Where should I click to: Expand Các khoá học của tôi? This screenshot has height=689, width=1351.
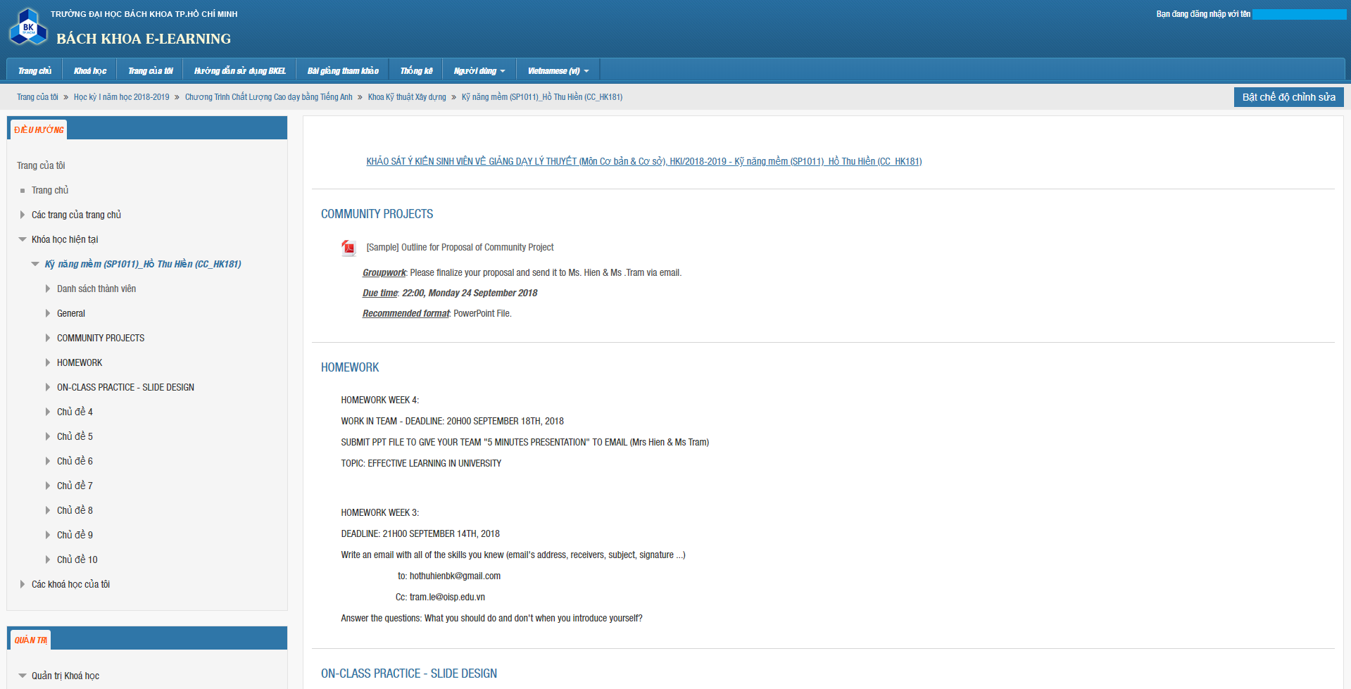[23, 584]
